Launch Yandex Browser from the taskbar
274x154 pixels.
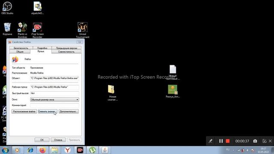68,150
